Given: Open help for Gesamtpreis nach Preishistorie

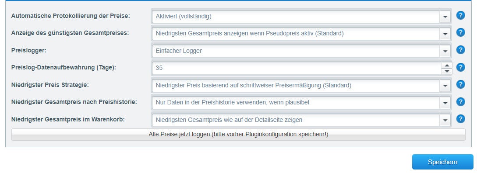Looking at the screenshot, I should [x=460, y=102].
